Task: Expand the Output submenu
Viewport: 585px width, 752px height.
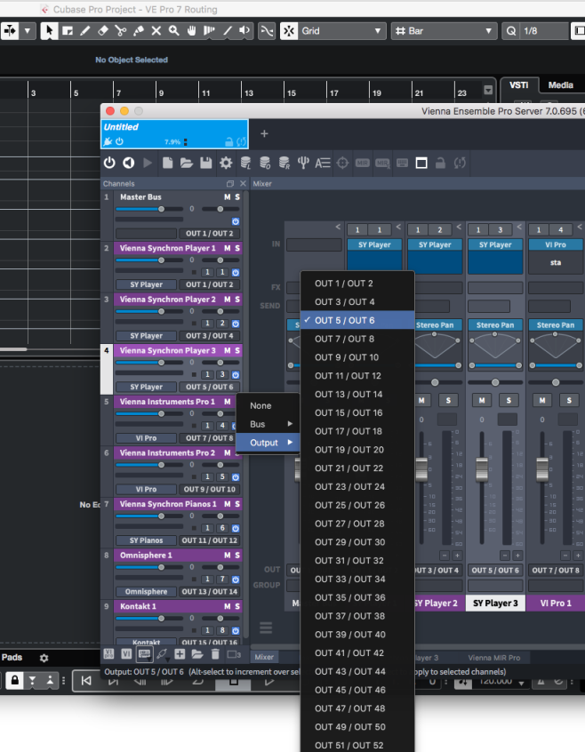Action: [x=268, y=443]
